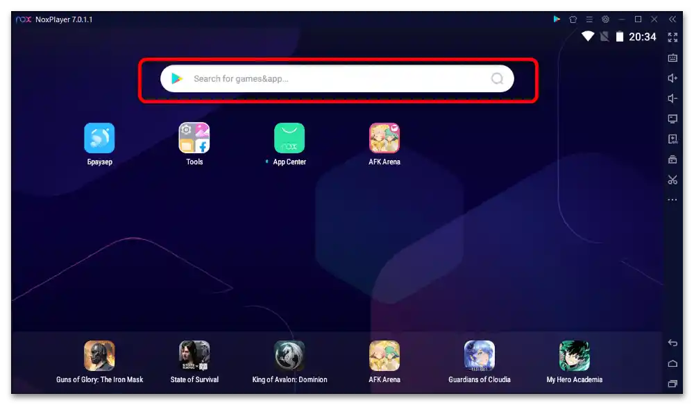The image size is (694, 405).
Task: Open NoxPlayer system settings gear
Action: pyautogui.click(x=605, y=19)
